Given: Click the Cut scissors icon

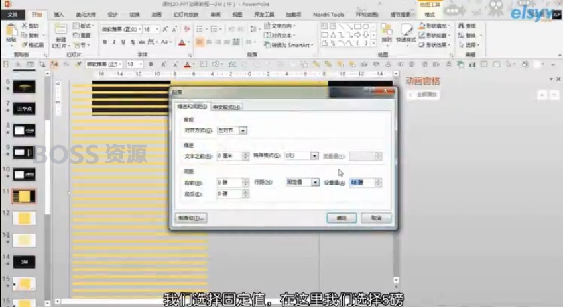Looking at the screenshot, I should 25,26.
